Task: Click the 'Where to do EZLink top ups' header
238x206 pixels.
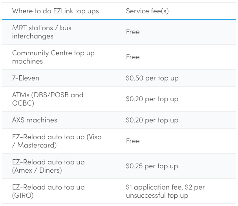Action: 55,11
